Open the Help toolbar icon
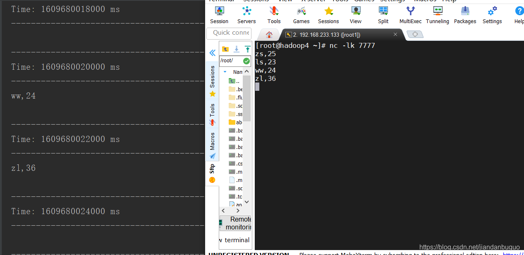 point(519,15)
